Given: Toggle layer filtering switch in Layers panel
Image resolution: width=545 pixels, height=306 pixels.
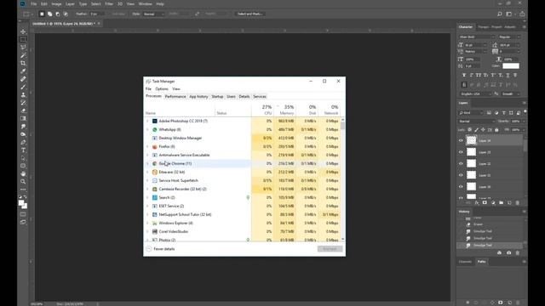Looking at the screenshot, I should click(x=525, y=112).
